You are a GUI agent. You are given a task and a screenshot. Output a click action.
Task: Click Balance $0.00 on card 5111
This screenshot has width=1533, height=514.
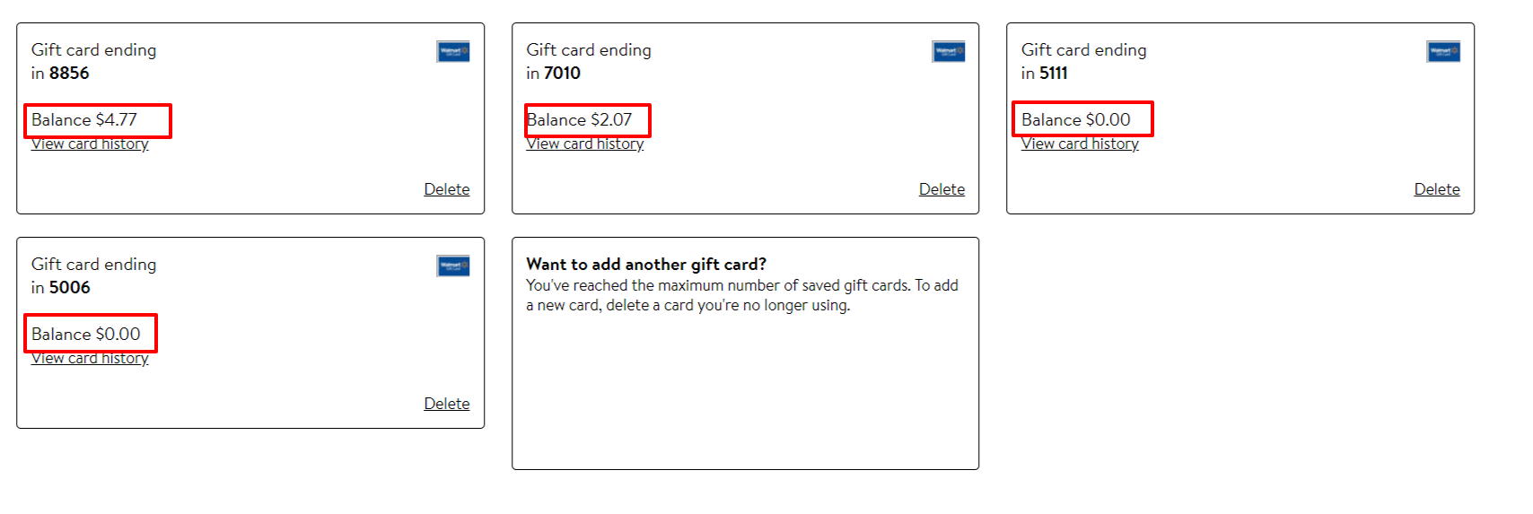(x=1076, y=120)
